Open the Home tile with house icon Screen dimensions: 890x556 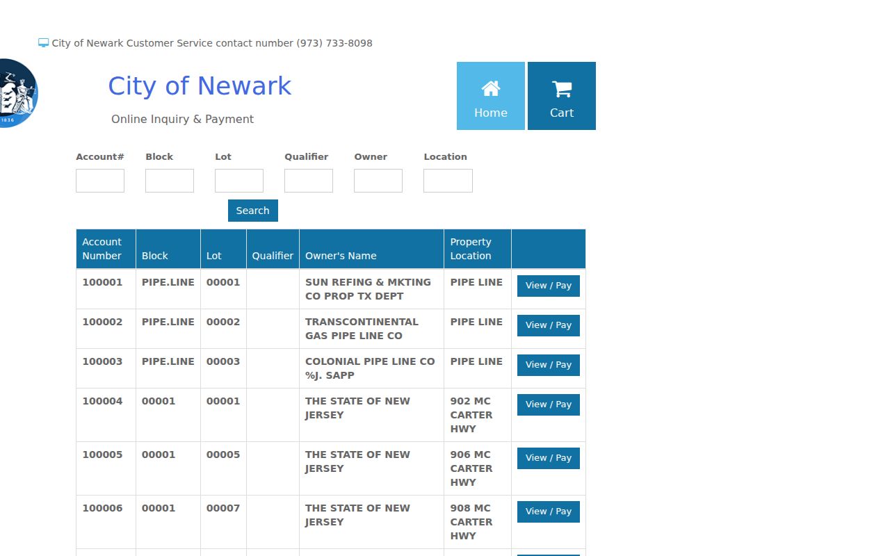[491, 96]
